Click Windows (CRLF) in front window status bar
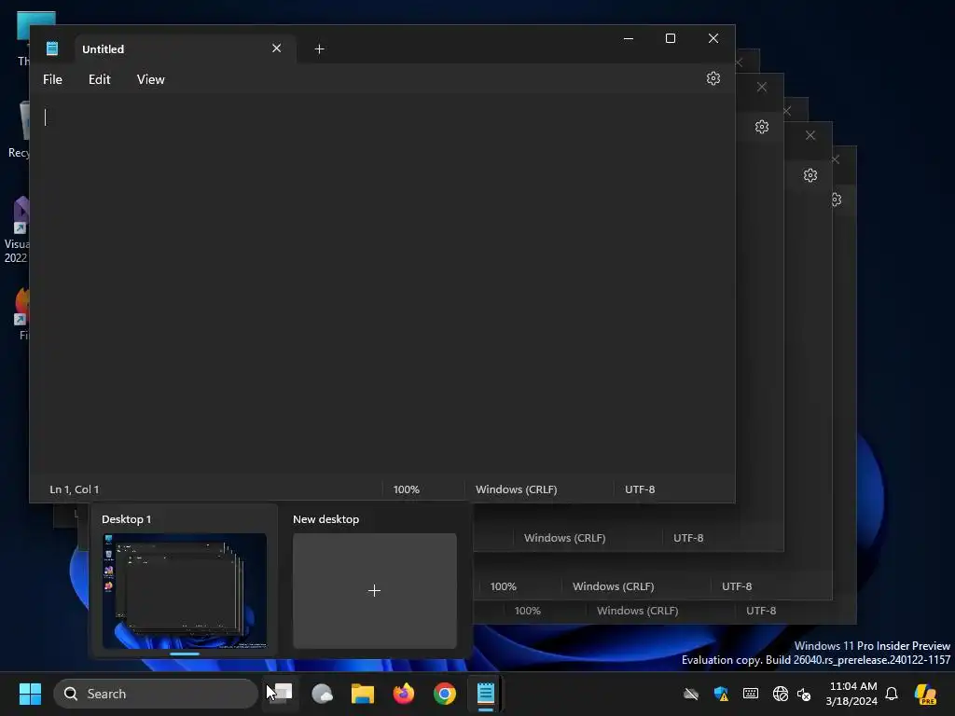The height and width of the screenshot is (716, 955). (x=517, y=489)
